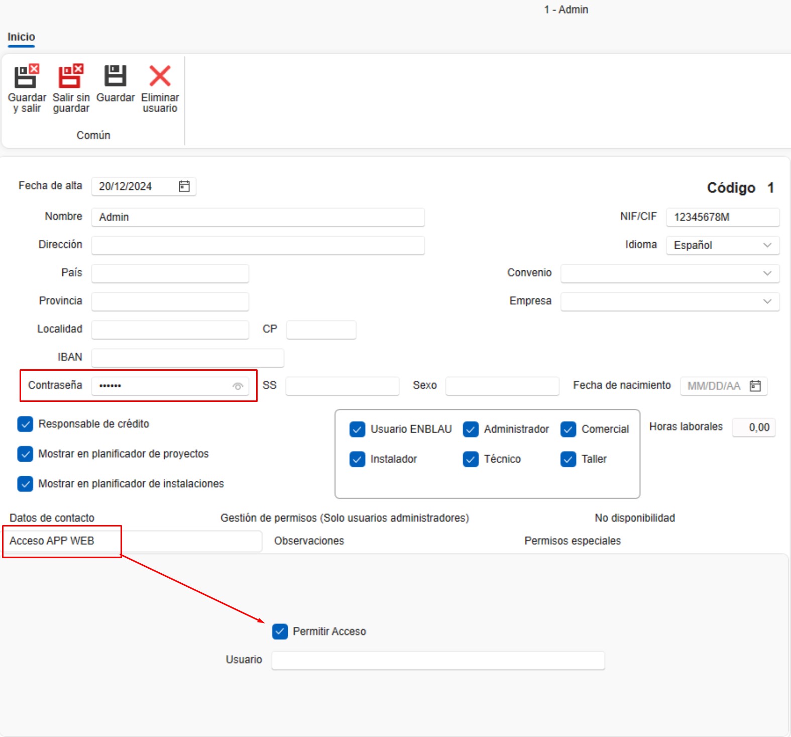Show password with the eye icon
This screenshot has width=791, height=737.
(x=238, y=386)
